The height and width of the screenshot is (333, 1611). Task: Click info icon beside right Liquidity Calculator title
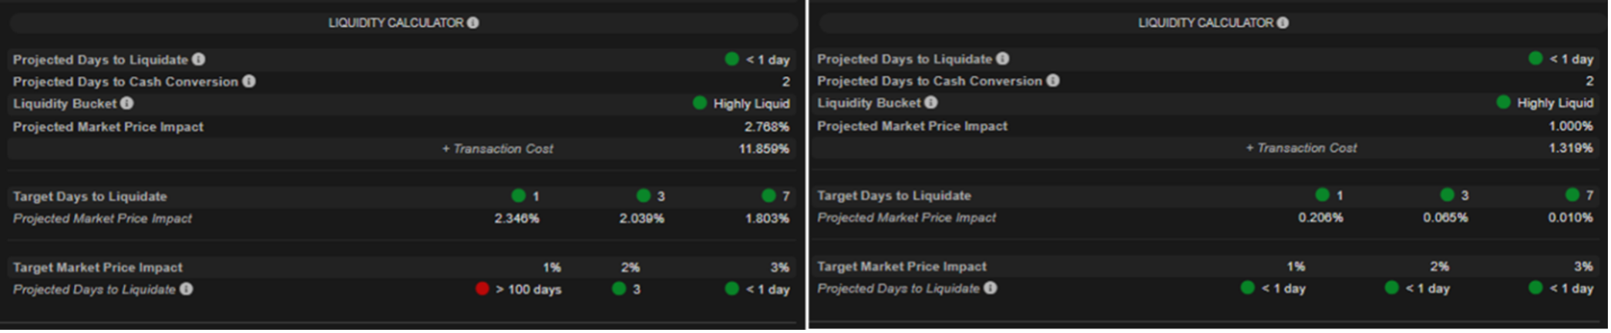pyautogui.click(x=1283, y=23)
